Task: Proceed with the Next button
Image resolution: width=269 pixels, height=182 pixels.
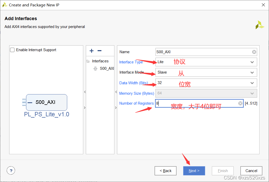Action: tap(194, 171)
